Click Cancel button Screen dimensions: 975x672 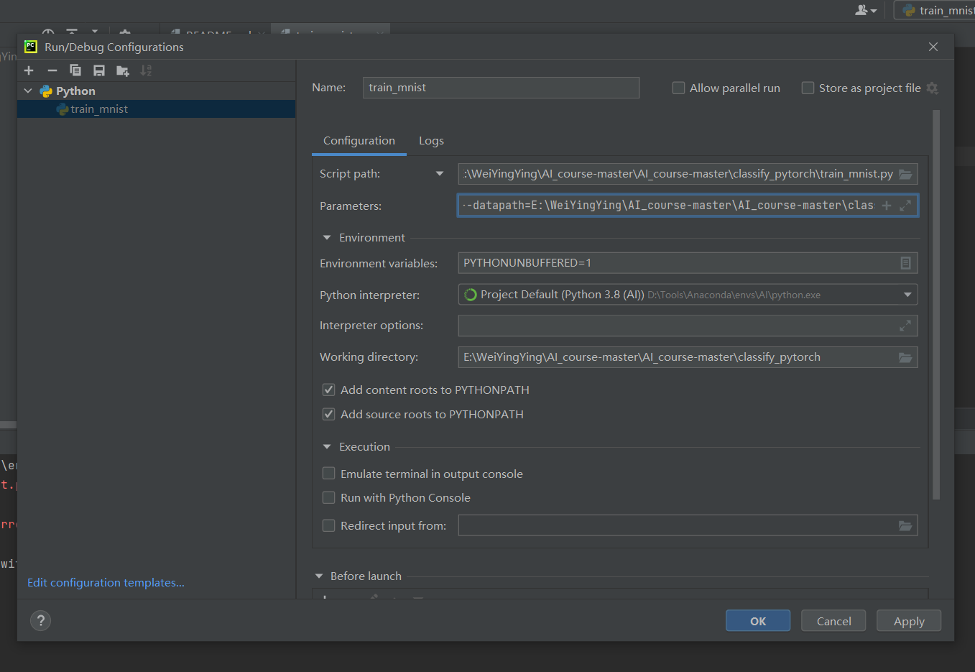point(833,621)
